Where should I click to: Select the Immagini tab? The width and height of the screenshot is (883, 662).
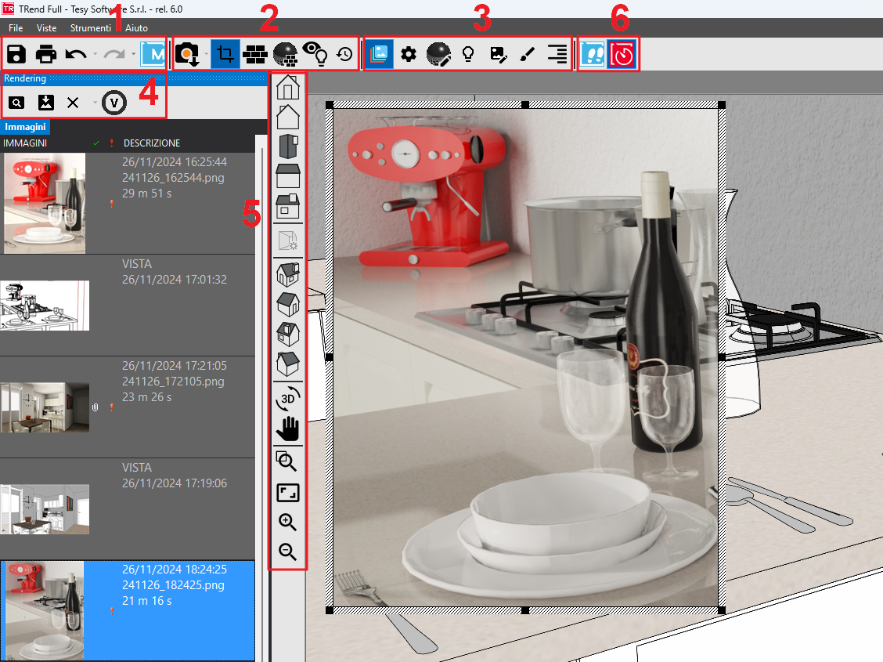coord(26,126)
